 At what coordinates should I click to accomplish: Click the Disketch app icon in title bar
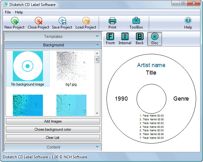click(5, 5)
